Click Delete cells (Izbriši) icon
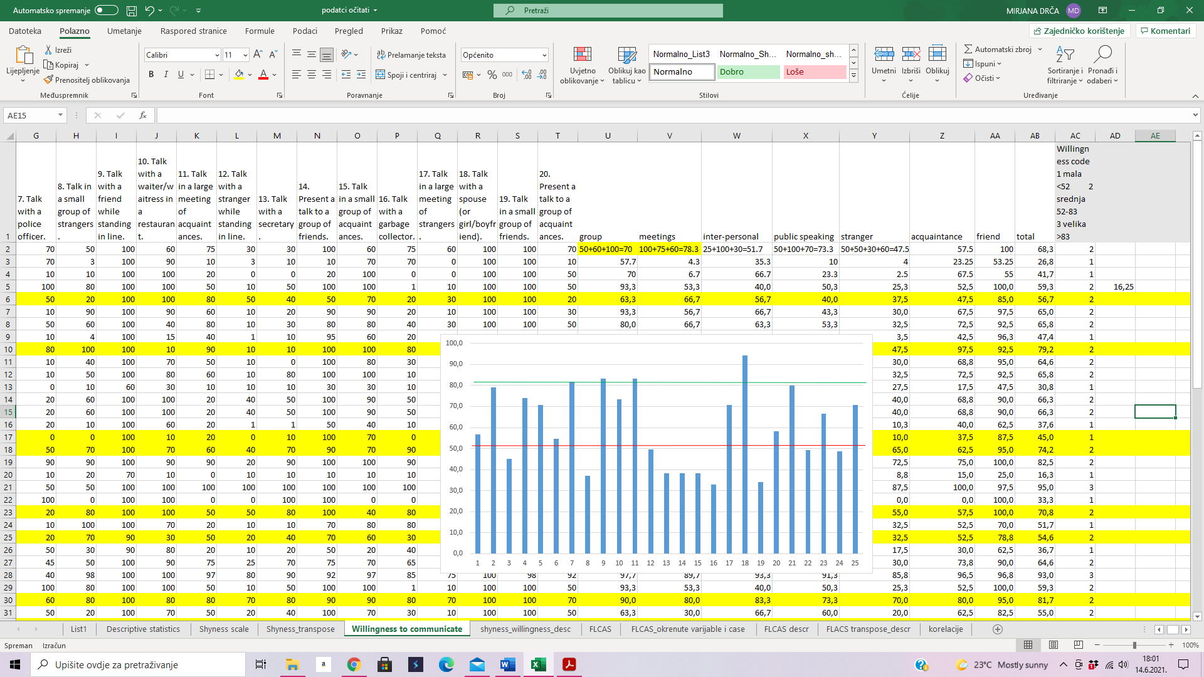The height and width of the screenshot is (677, 1204). 911,55
